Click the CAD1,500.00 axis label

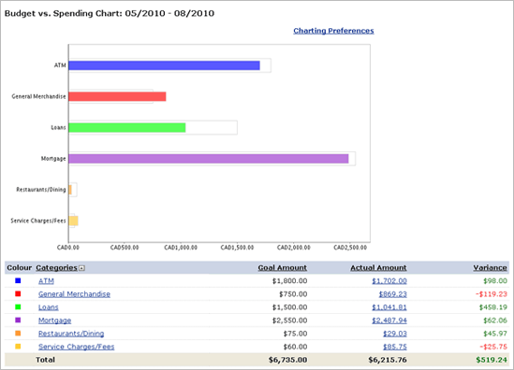click(x=237, y=248)
